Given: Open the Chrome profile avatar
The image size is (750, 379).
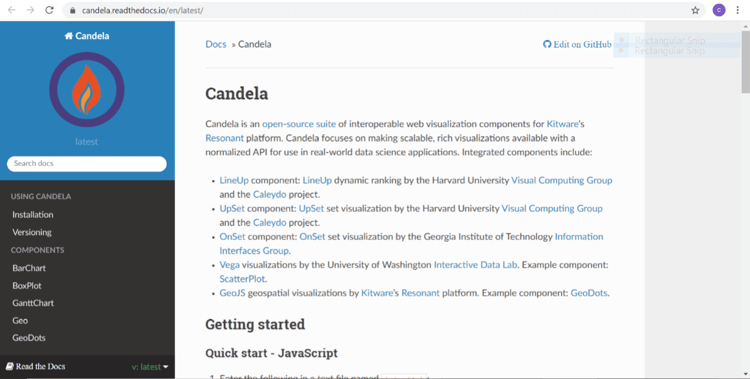Looking at the screenshot, I should pyautogui.click(x=719, y=10).
